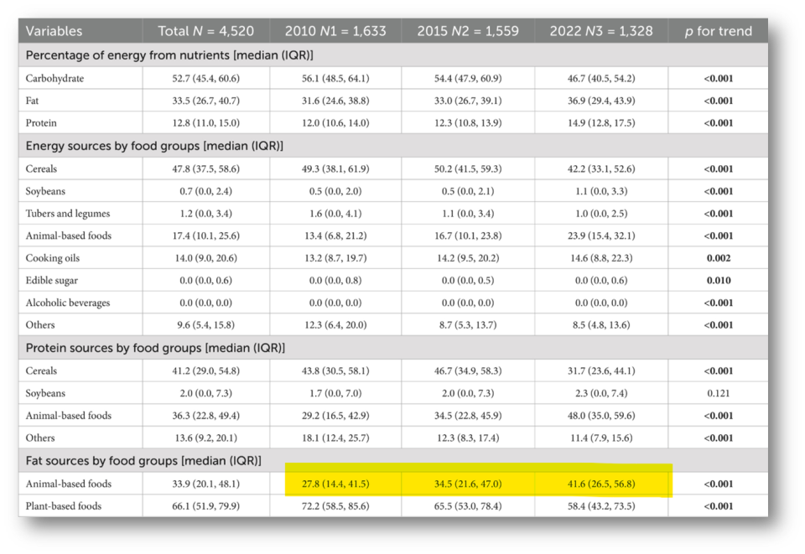Click the Cooking oils p value 0.002

point(719,258)
